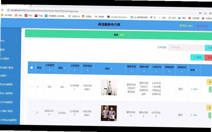
Task: Reload the page with the browser refresh icon
Action: (2, 10)
